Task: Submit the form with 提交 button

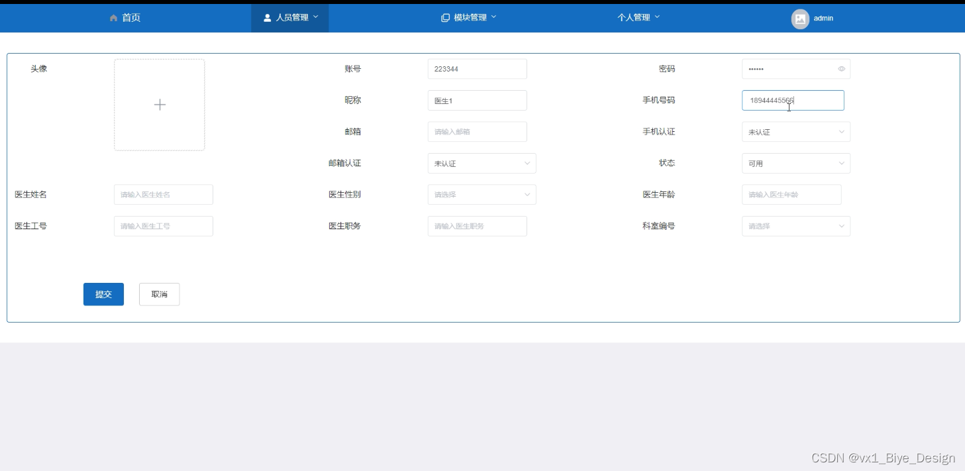Action: coord(103,294)
